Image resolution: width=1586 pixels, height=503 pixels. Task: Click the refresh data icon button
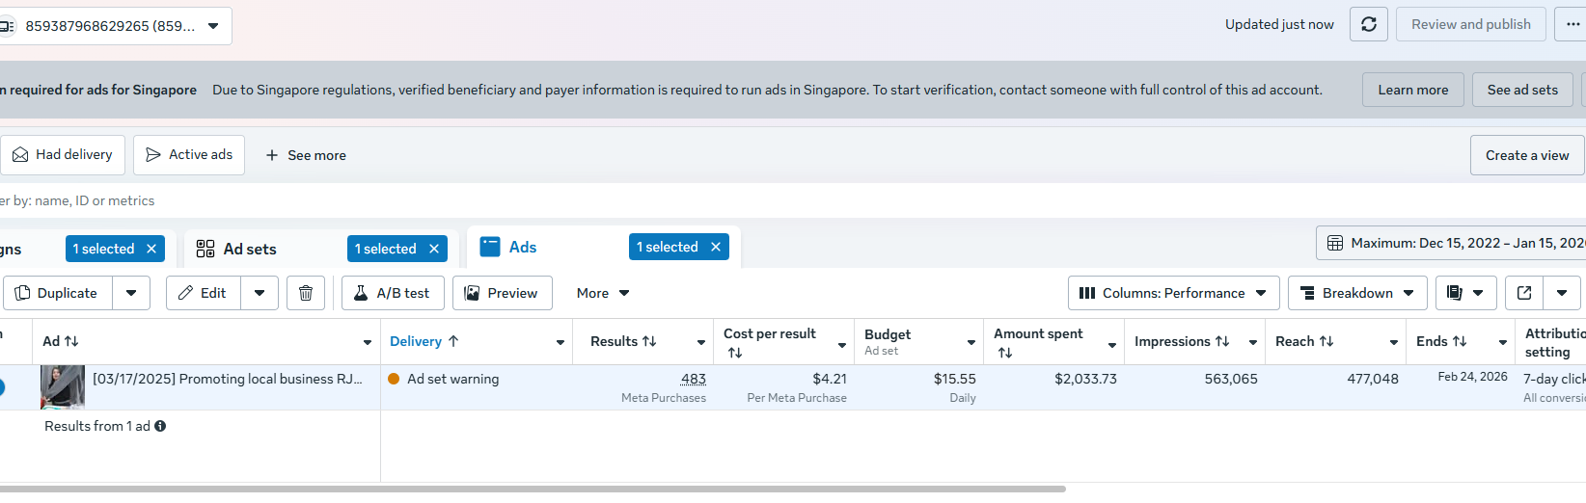click(x=1368, y=24)
